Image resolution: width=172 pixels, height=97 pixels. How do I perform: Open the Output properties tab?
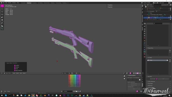(x=145, y=31)
